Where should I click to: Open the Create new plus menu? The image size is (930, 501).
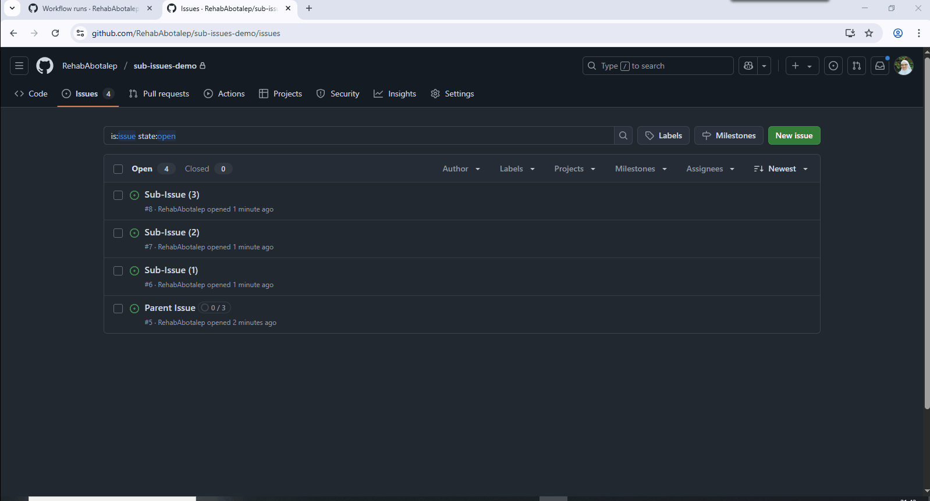coord(802,66)
